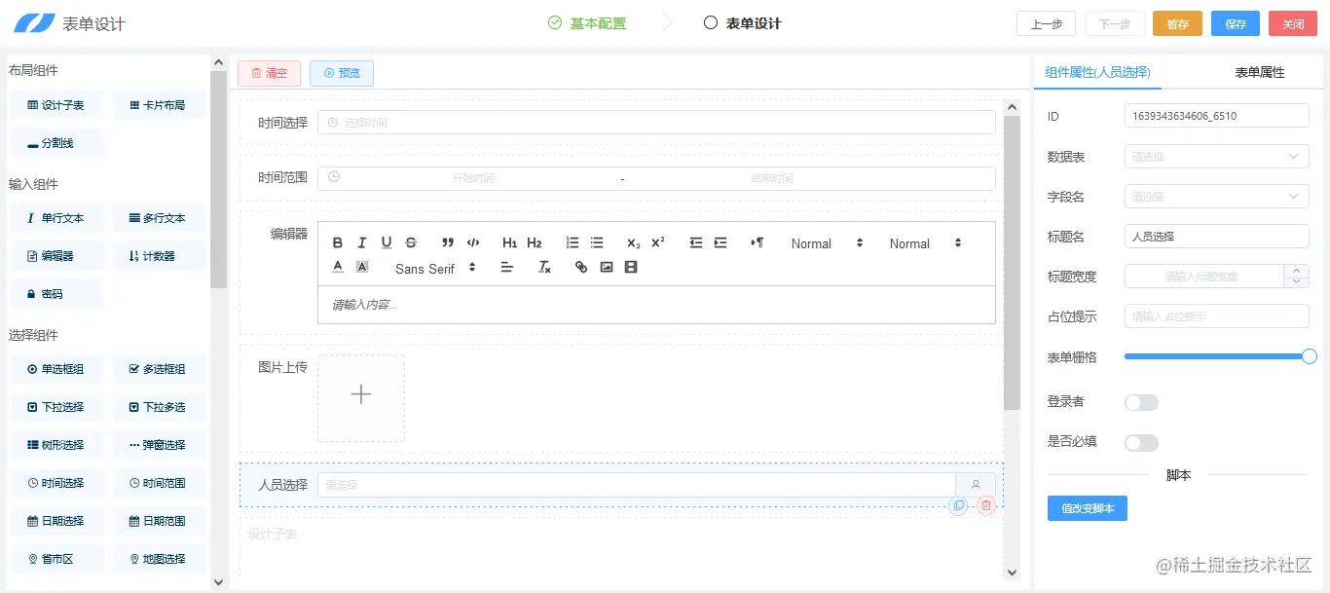Click 上一步 button

pos(1046,24)
